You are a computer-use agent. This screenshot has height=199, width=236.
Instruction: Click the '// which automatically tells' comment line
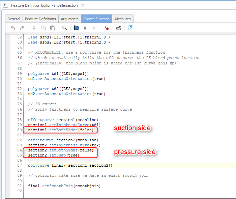pos(114,58)
